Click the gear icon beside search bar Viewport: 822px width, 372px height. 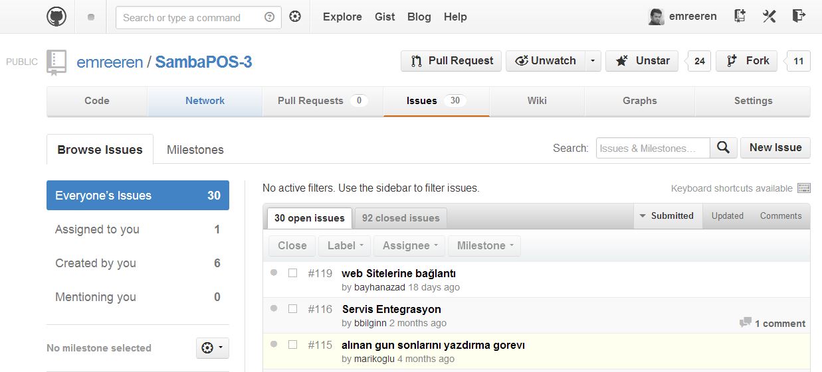coord(295,17)
